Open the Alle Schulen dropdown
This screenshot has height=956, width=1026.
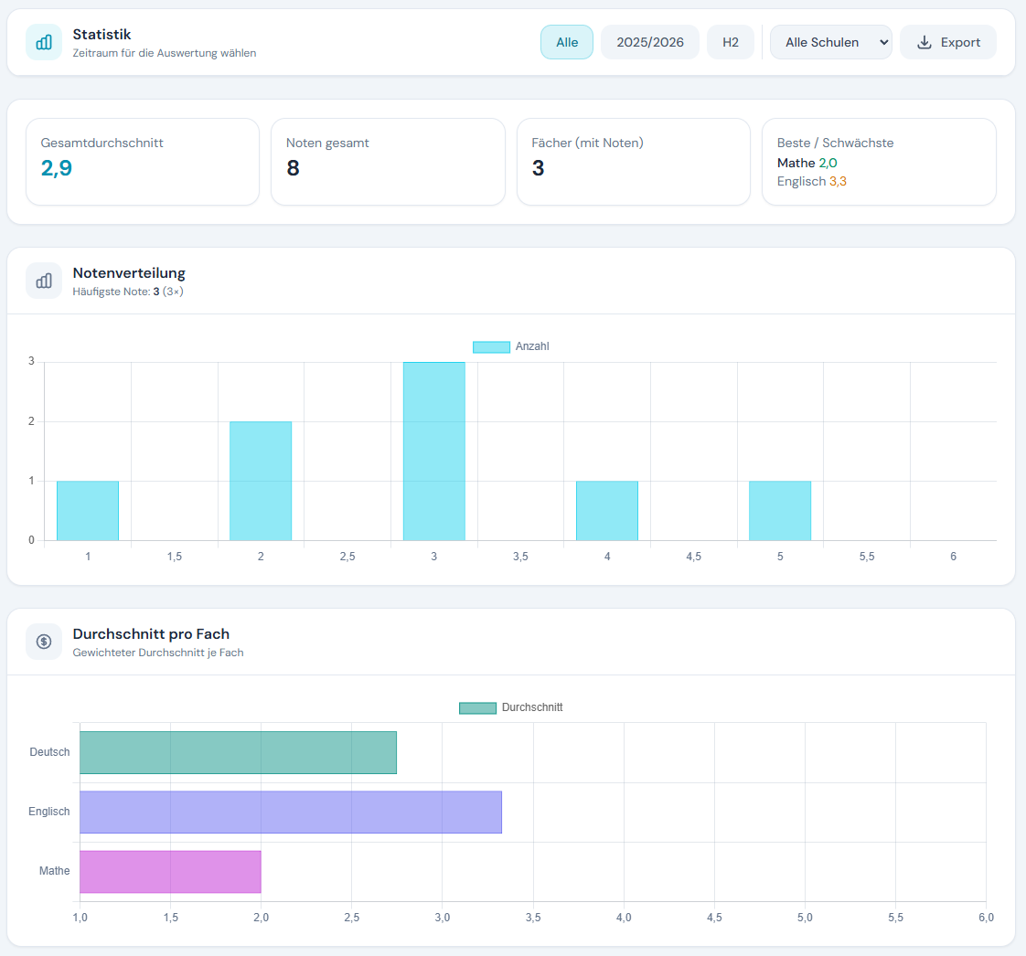pyautogui.click(x=830, y=42)
